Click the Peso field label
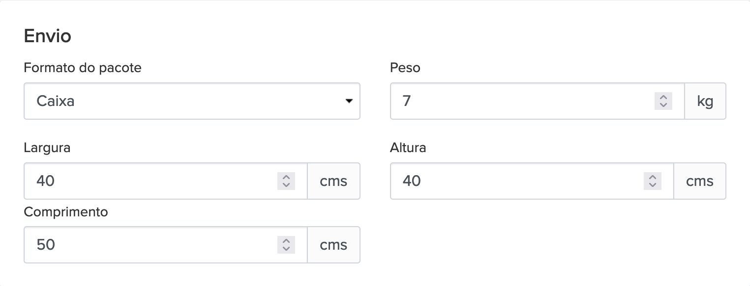This screenshot has width=750, height=286. (x=405, y=68)
